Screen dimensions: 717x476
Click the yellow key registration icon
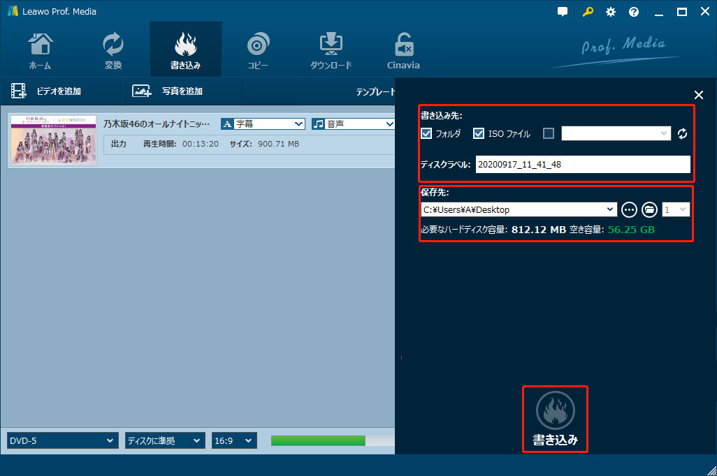tap(587, 11)
